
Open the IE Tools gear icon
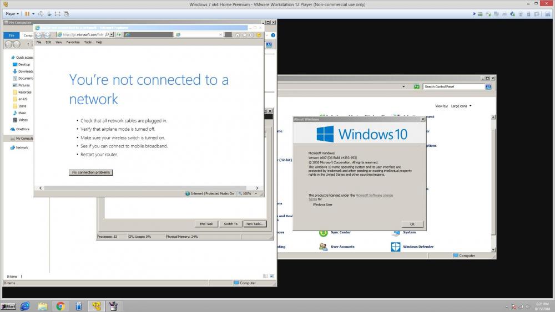click(251, 35)
